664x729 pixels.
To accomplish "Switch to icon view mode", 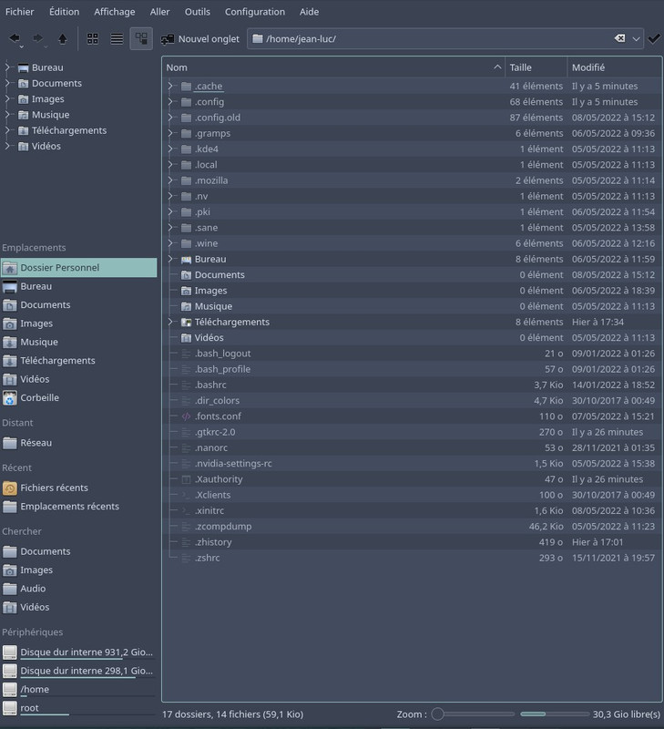I will 93,38.
